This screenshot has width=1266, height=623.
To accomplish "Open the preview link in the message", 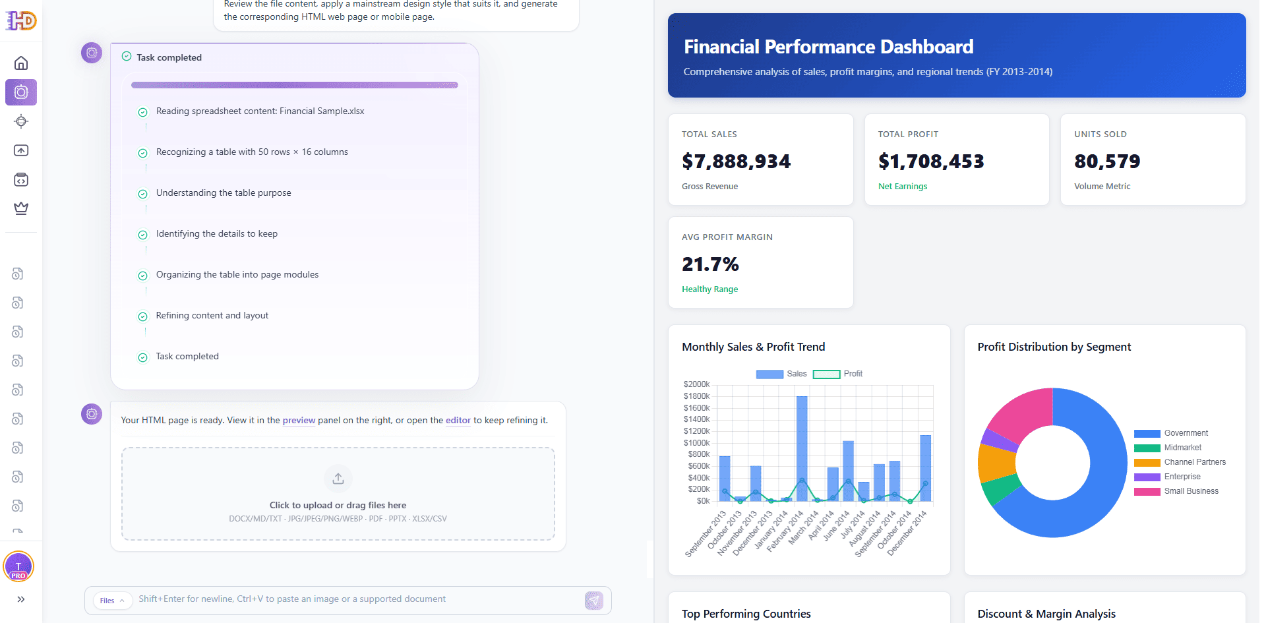I will click(x=299, y=420).
